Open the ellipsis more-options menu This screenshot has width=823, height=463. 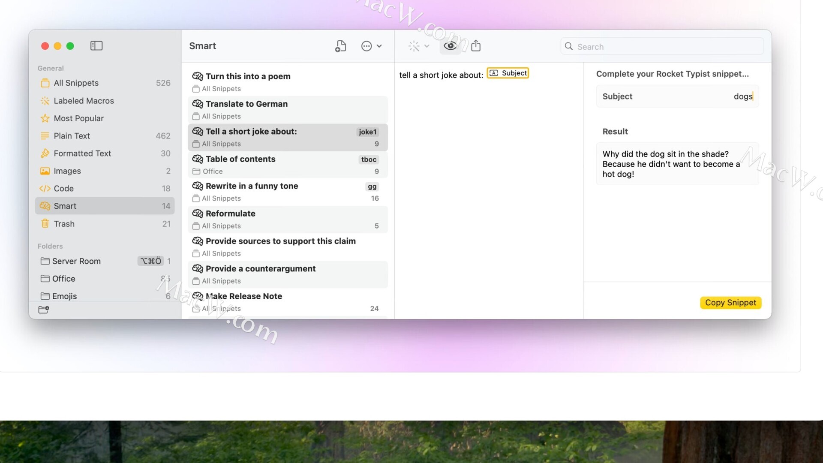click(371, 46)
